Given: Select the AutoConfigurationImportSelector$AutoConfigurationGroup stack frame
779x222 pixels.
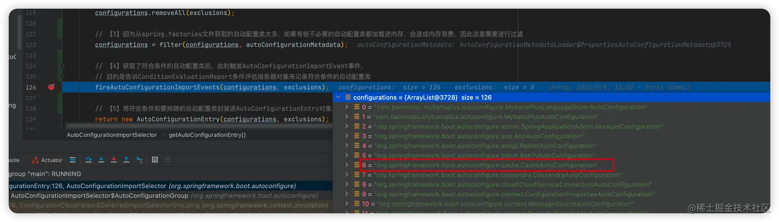Looking at the screenshot, I should [171, 196].
